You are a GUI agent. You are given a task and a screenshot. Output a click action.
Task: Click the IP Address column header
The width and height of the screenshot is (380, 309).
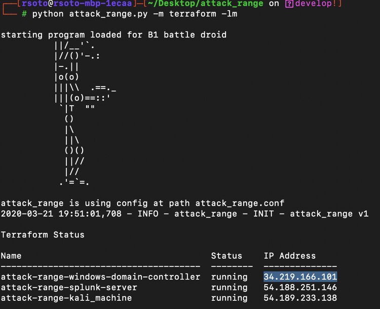(x=289, y=256)
